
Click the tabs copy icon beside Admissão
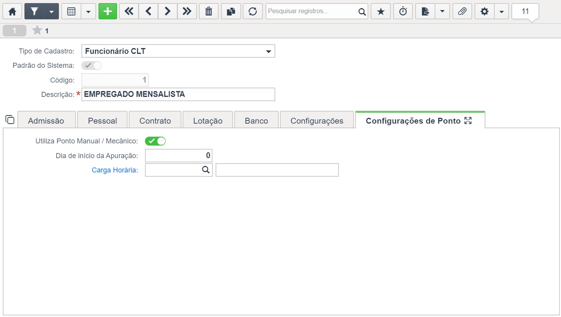[x=10, y=120]
